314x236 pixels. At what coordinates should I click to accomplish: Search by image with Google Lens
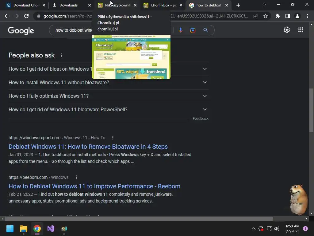(x=193, y=30)
